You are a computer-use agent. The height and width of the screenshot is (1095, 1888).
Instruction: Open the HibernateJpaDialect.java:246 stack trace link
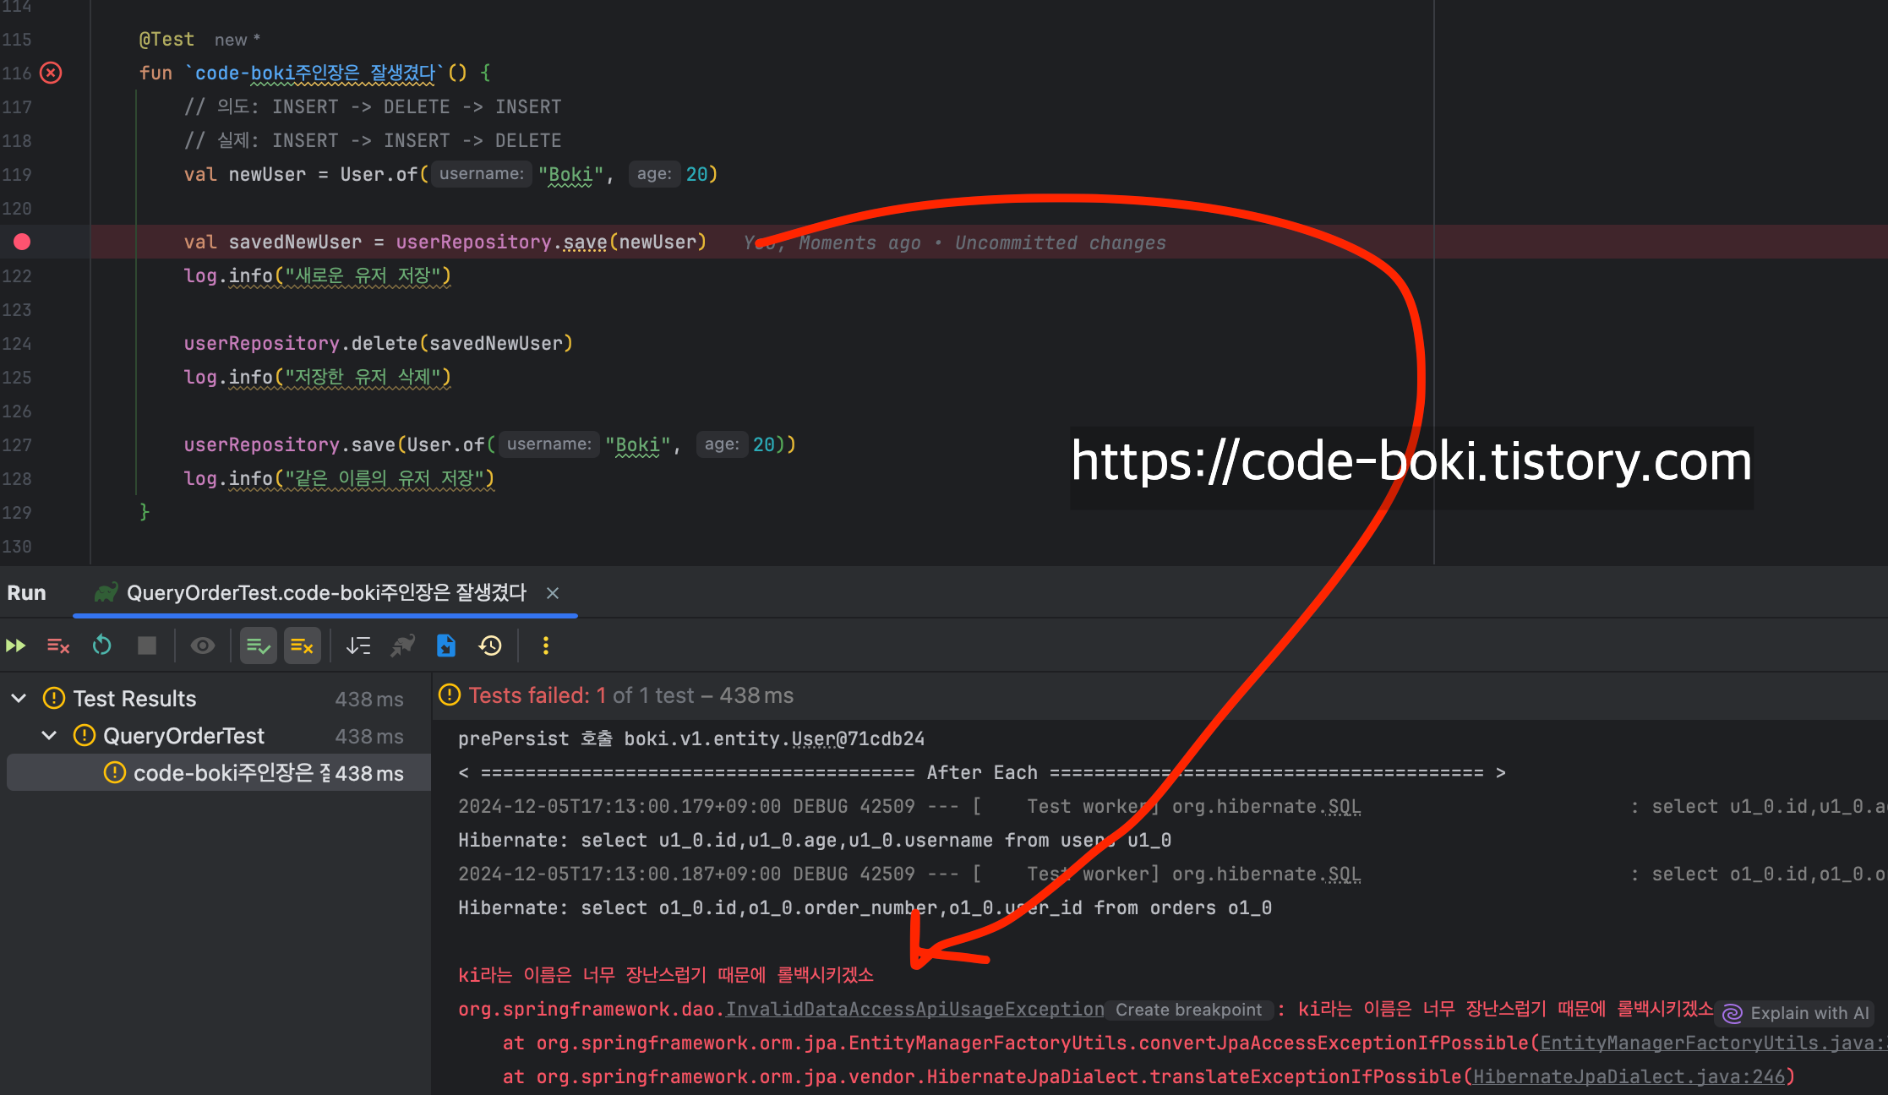[x=1628, y=1077]
